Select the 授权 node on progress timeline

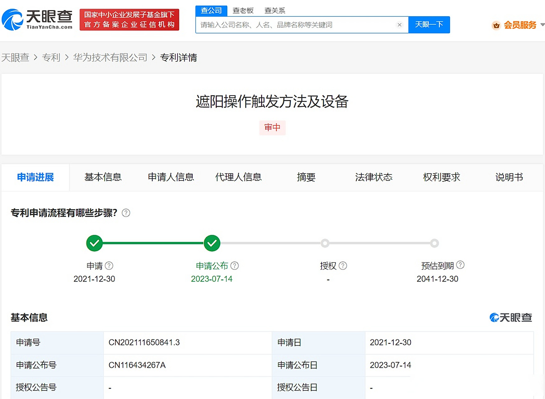point(325,243)
